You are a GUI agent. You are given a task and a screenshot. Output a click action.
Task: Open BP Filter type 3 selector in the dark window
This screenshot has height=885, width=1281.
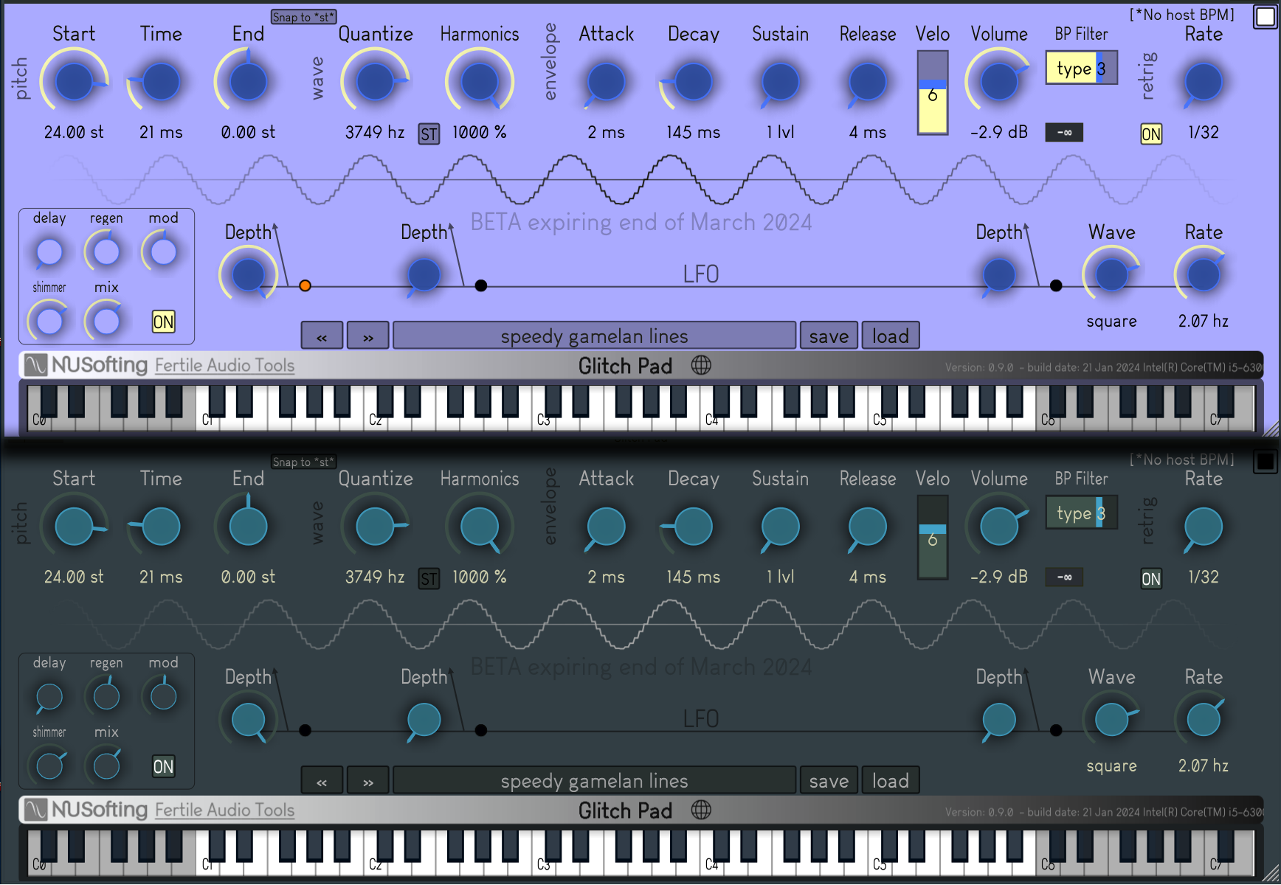(x=1081, y=513)
